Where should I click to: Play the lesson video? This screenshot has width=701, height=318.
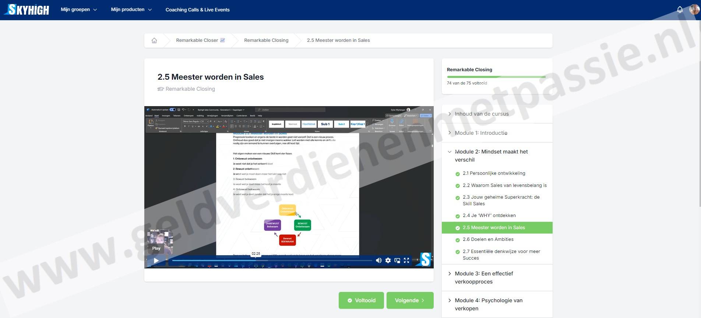click(x=156, y=260)
